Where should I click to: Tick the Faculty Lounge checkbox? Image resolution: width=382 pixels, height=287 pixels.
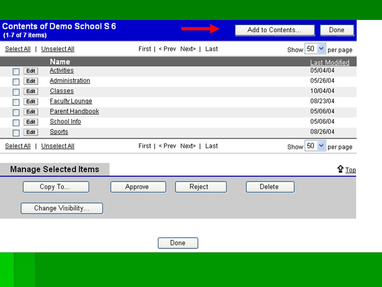(x=16, y=102)
